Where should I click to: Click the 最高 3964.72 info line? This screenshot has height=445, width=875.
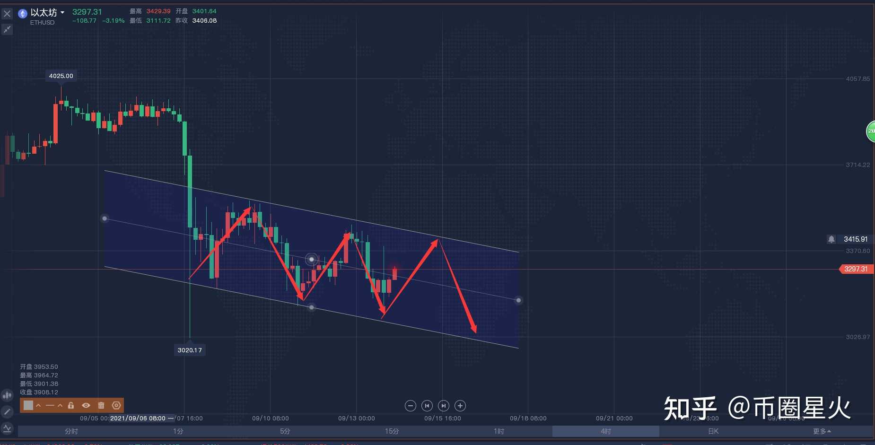click(39, 375)
